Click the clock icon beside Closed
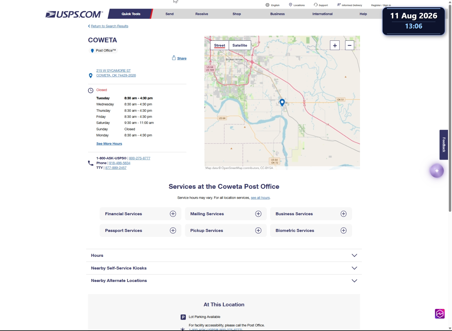Screen dimensions: 452x331 point(91,90)
